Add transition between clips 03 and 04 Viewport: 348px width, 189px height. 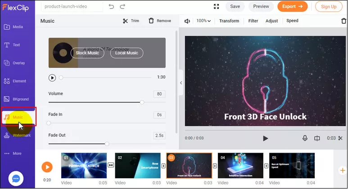tap(215, 166)
